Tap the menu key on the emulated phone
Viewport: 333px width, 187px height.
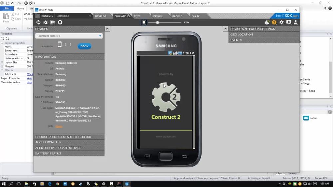click(147, 156)
